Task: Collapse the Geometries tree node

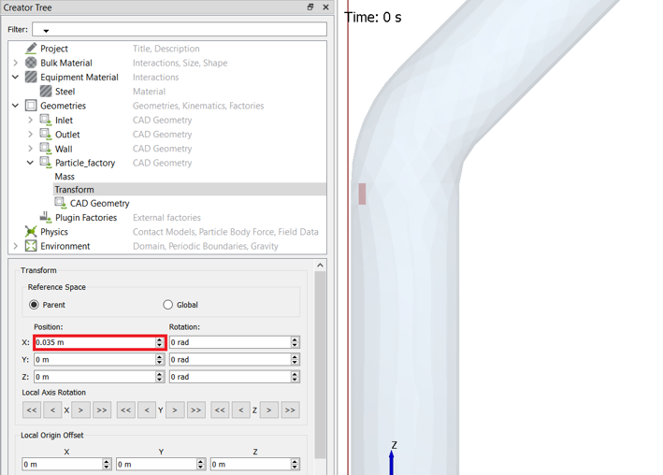Action: point(16,106)
